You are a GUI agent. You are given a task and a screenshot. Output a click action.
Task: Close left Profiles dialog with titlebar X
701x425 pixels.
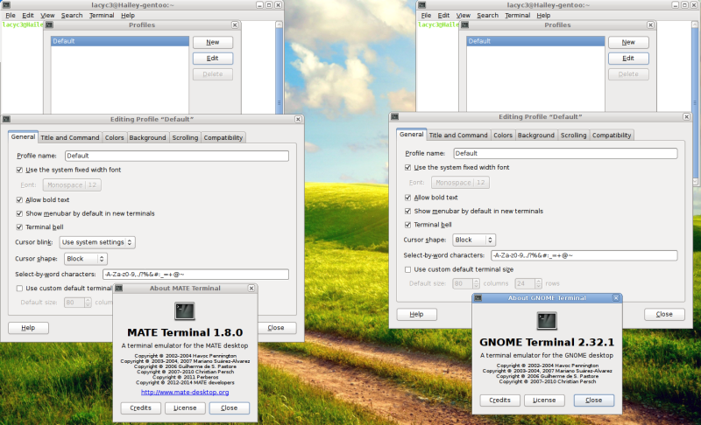coord(235,25)
